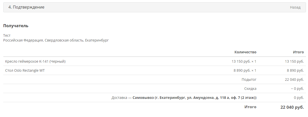
Task: Click the "Назад" link
Action: (295, 7)
